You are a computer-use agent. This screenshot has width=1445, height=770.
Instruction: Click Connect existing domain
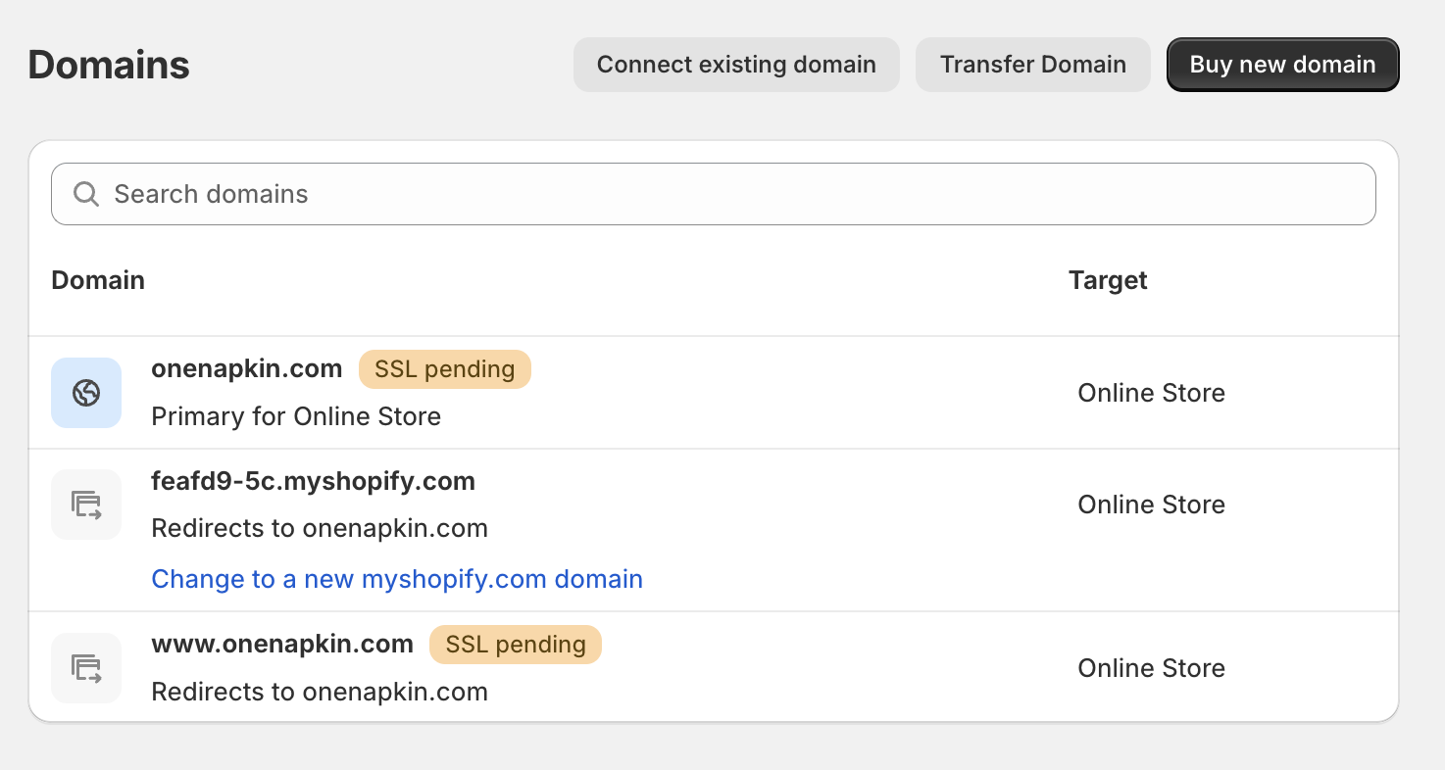tap(736, 64)
